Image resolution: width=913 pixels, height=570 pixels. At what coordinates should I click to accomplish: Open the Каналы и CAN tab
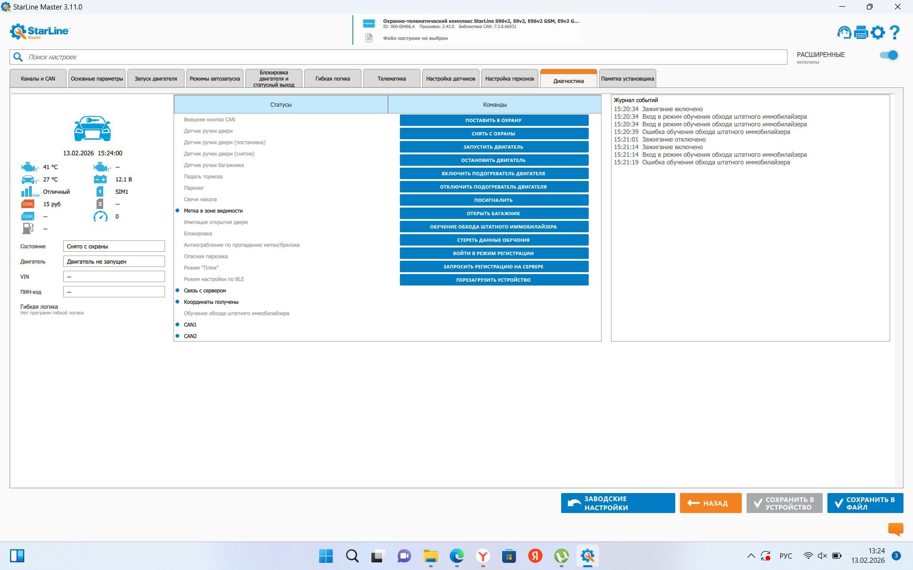click(x=38, y=79)
